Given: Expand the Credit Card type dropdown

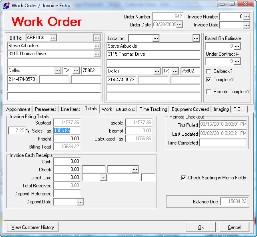Looking at the screenshot, I should pos(103,178).
